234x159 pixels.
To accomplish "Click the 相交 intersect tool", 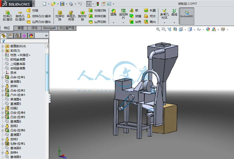I will click(150, 16).
